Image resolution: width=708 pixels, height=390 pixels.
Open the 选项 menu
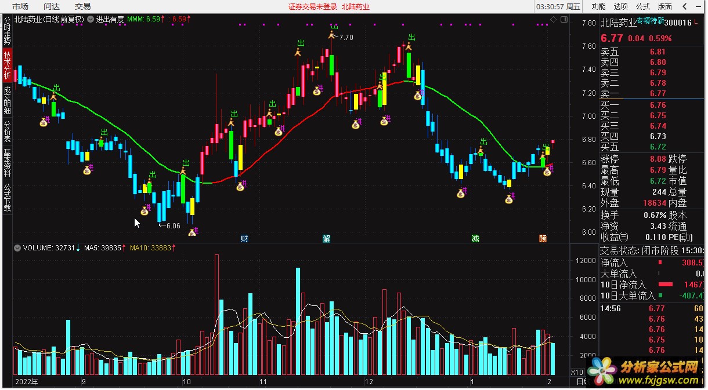point(621,6)
